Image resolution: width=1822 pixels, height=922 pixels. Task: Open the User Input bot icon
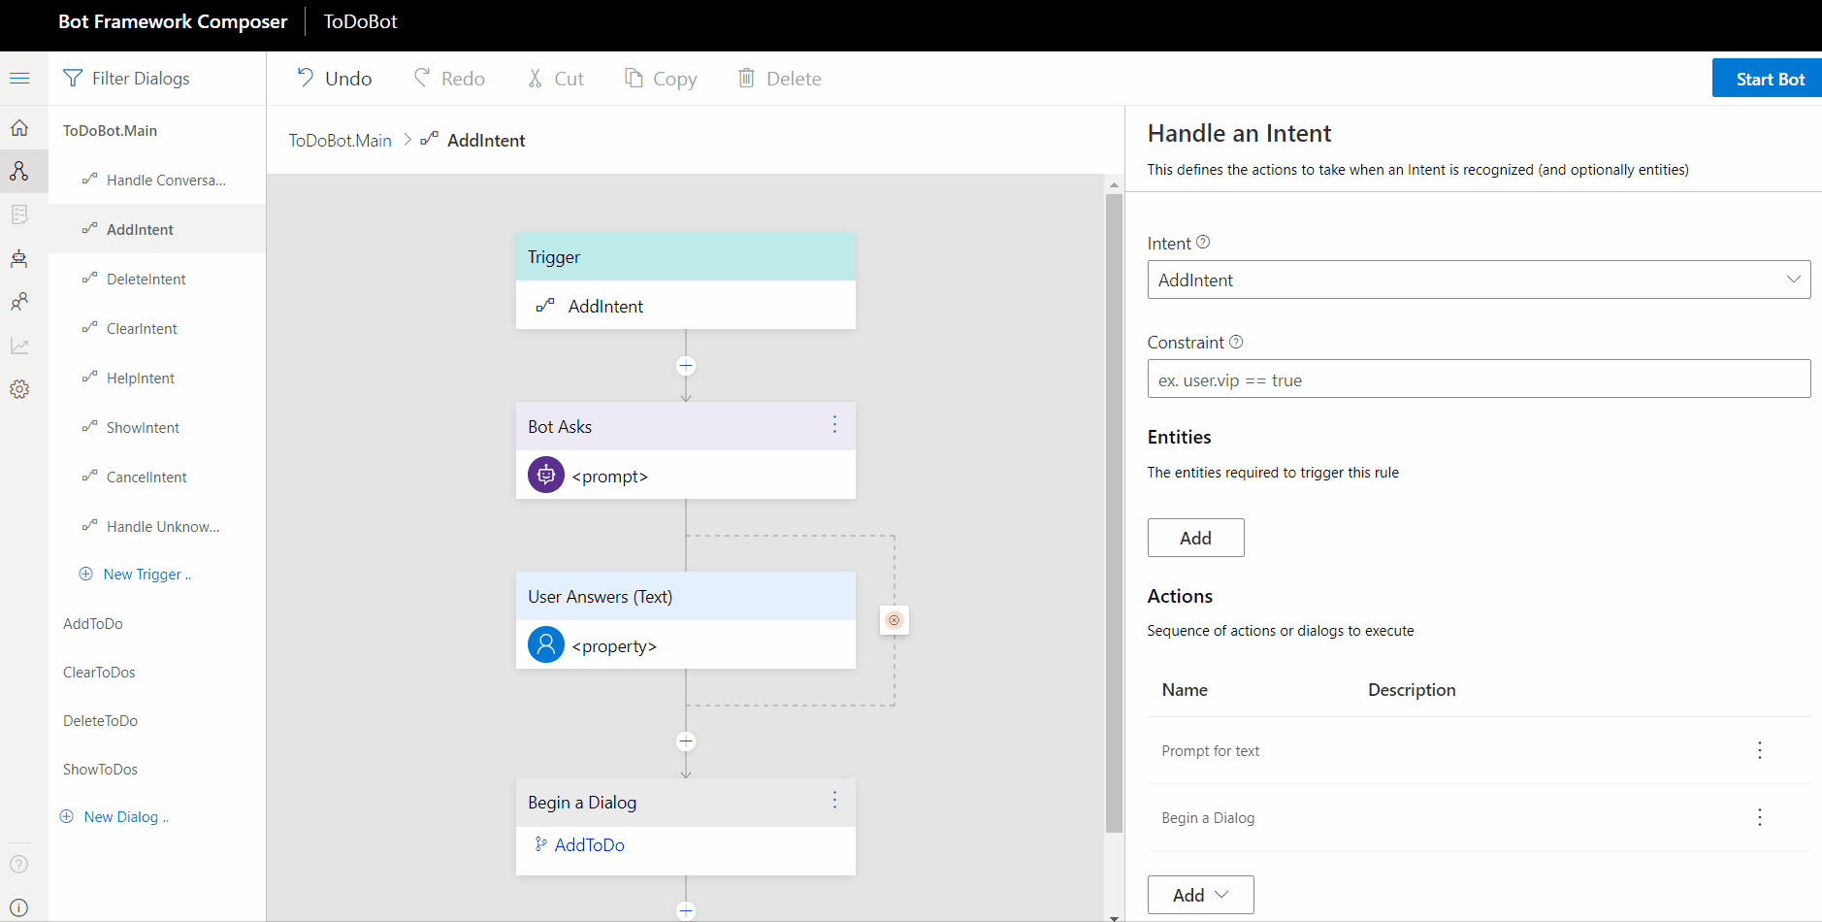(x=19, y=258)
